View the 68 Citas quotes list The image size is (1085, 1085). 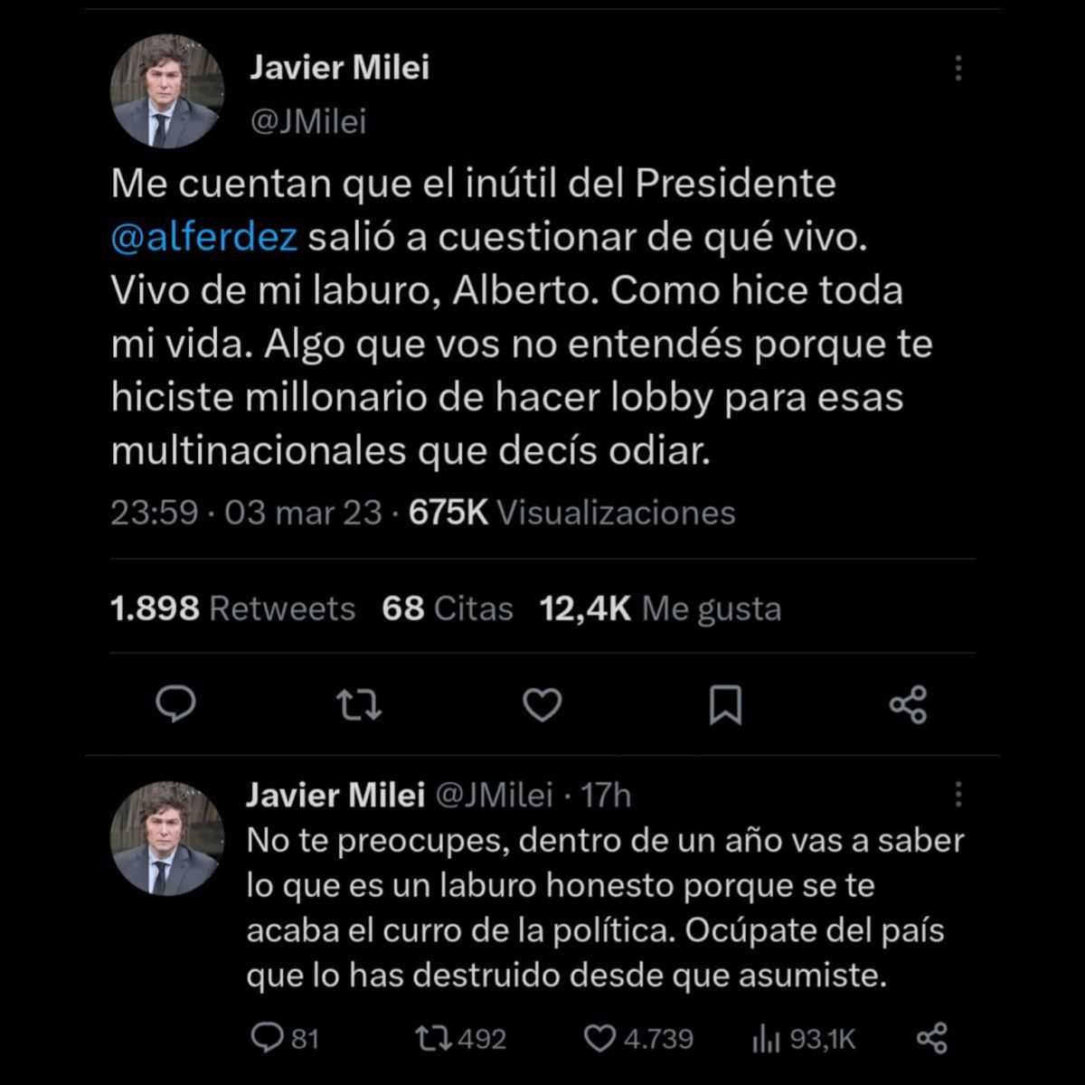[447, 609]
